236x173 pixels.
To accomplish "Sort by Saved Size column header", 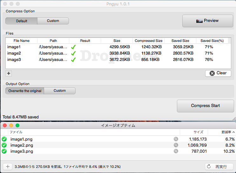I will pyautogui.click(x=180, y=41).
